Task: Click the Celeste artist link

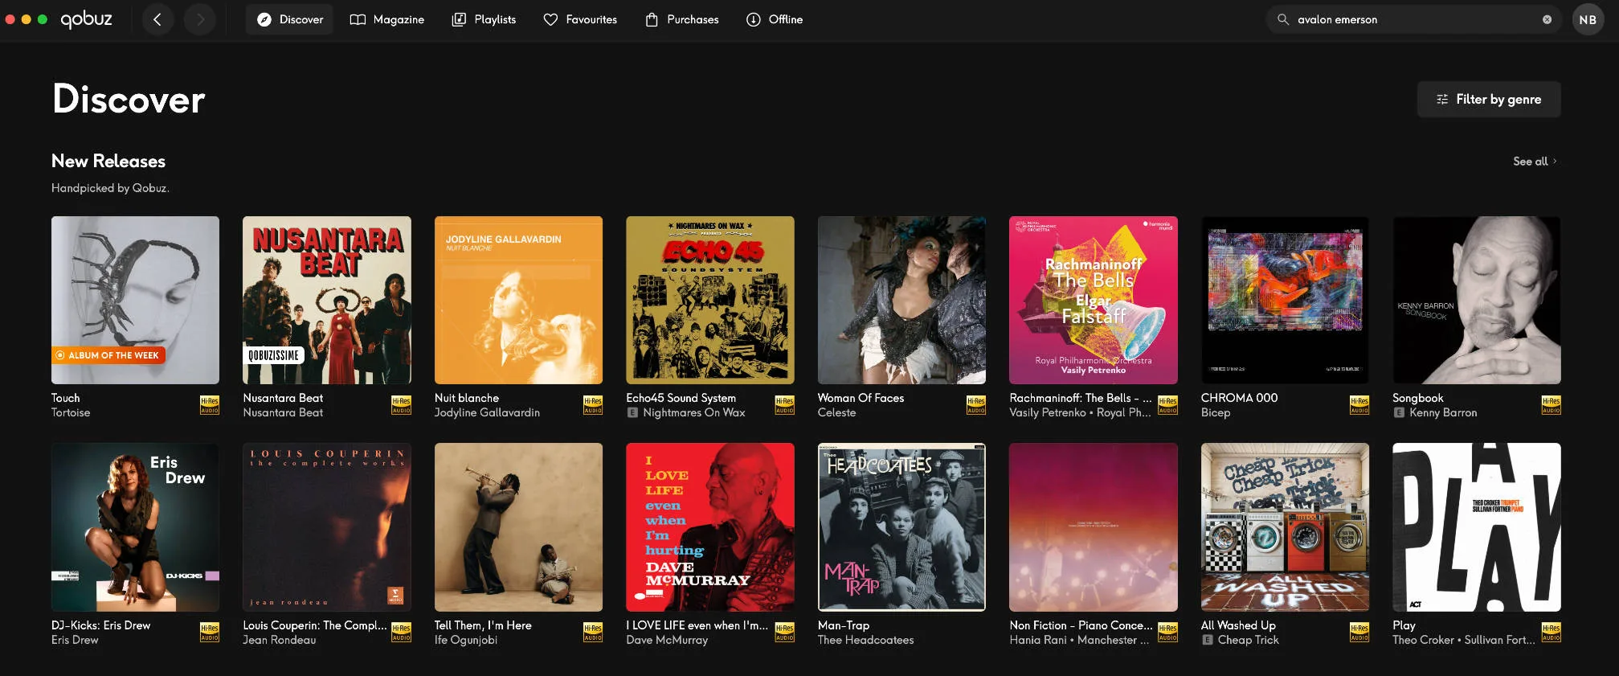Action: point(836,412)
